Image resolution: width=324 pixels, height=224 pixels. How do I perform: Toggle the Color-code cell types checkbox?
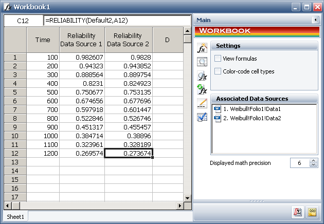(218, 71)
